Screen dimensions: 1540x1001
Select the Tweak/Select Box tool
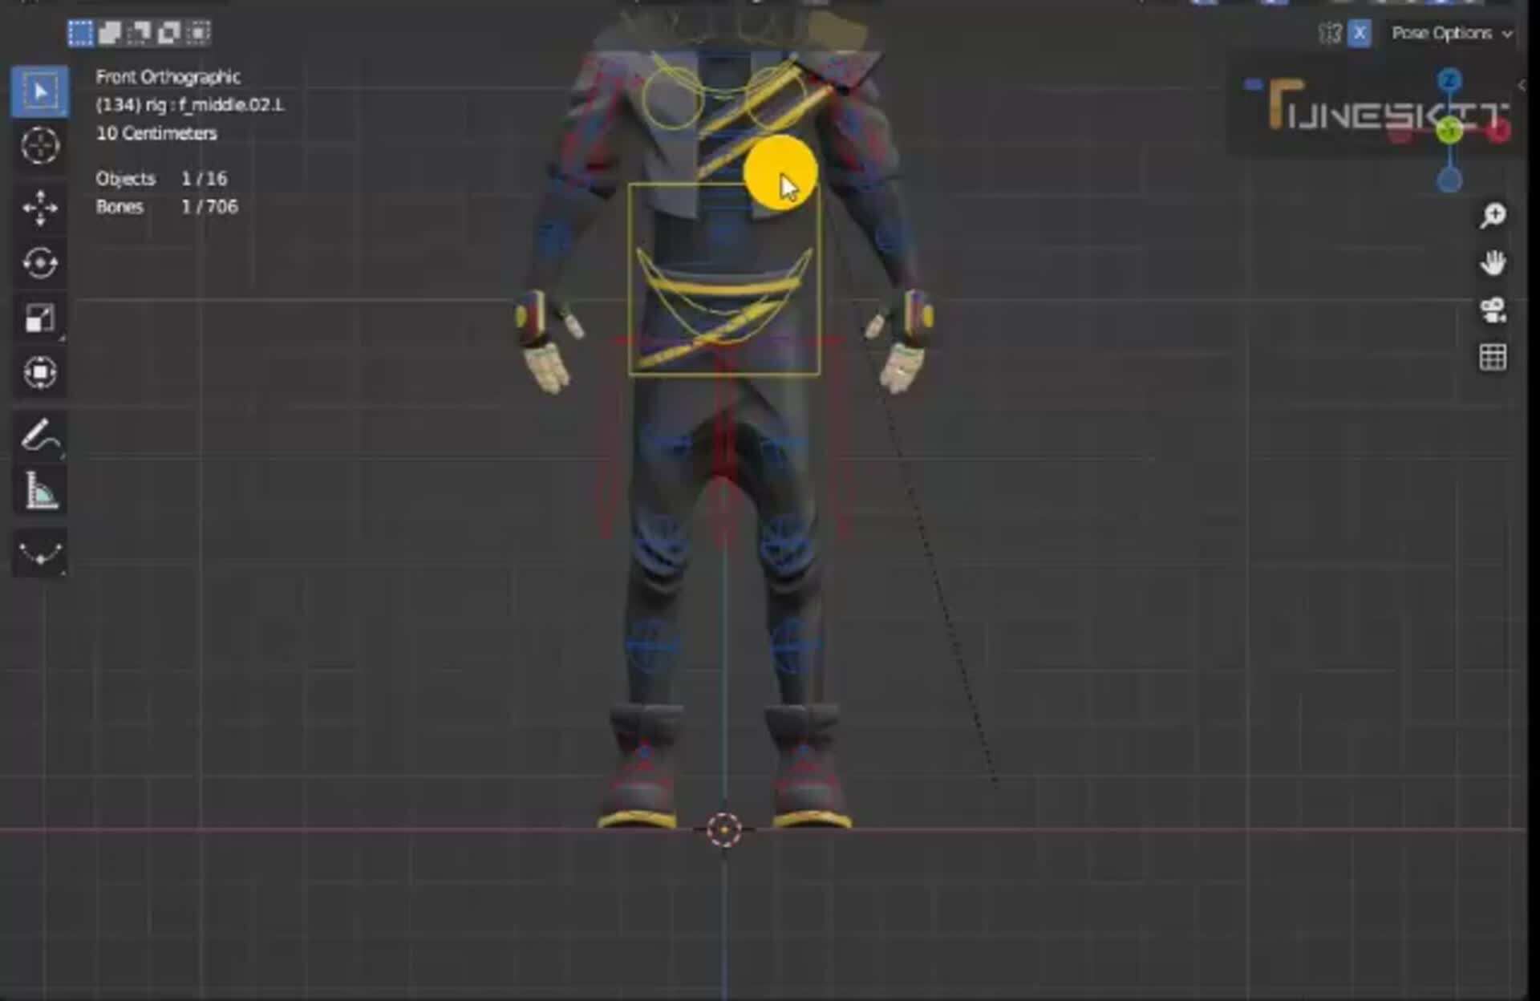click(40, 90)
